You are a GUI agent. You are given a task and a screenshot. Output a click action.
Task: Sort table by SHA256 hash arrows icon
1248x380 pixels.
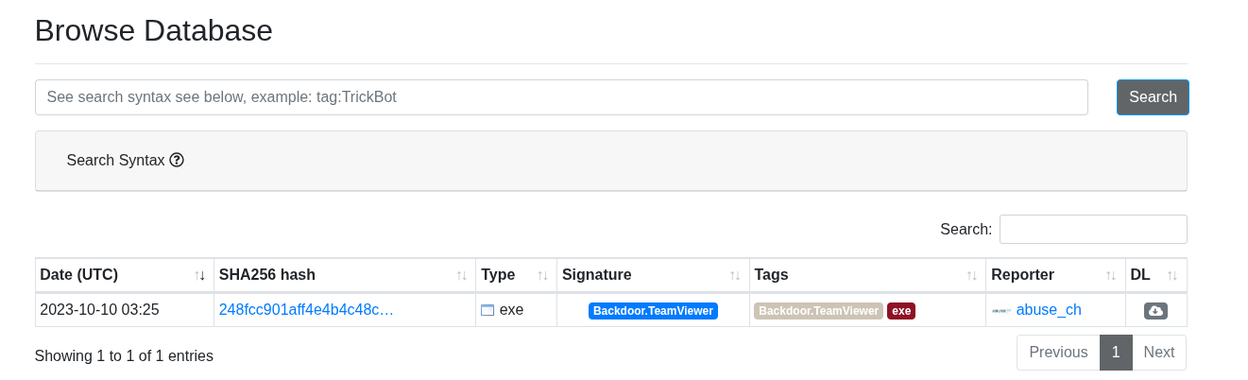coord(462,275)
